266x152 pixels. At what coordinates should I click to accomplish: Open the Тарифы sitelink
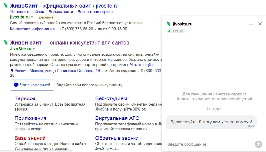[x=25, y=98]
